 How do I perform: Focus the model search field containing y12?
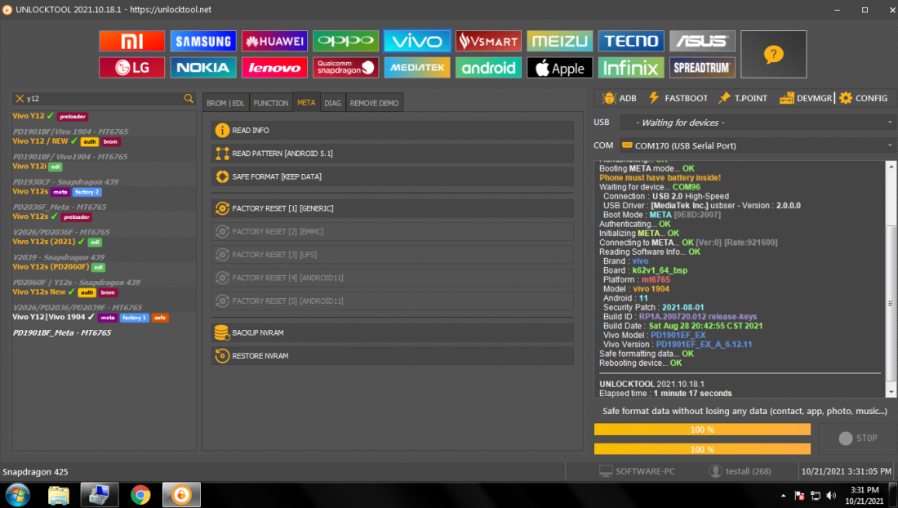tap(103, 99)
